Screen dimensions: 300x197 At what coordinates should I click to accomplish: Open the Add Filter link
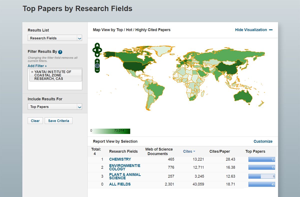(37, 66)
